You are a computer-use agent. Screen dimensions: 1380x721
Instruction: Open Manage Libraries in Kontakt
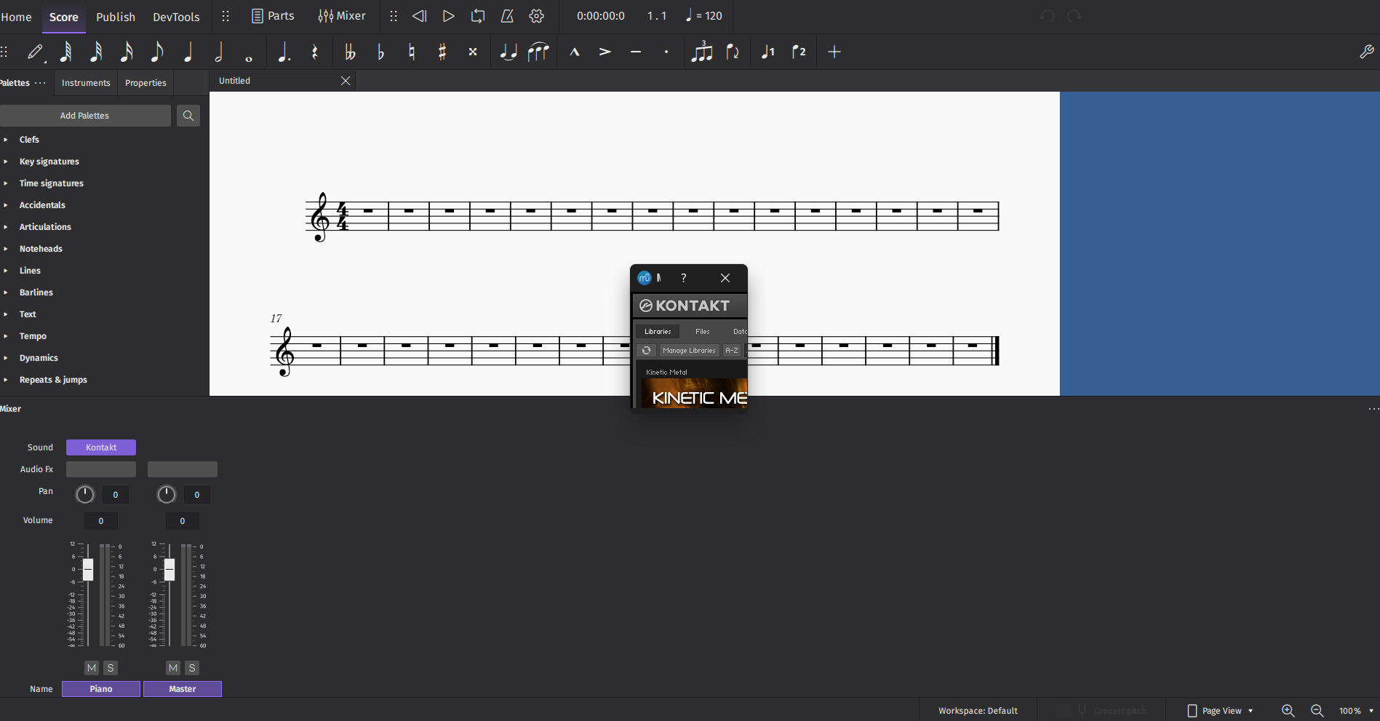pyautogui.click(x=688, y=350)
